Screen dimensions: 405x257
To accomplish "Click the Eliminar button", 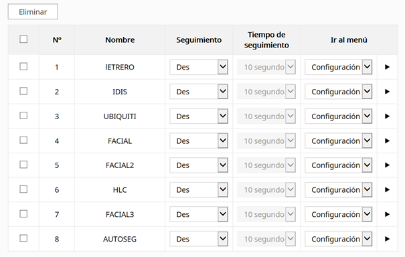I will tap(33, 11).
